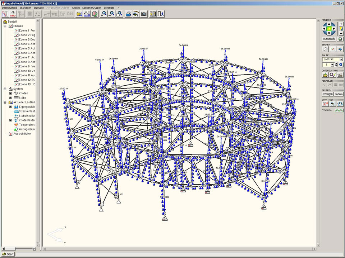Open the Folie number dropdown

(x=332, y=65)
